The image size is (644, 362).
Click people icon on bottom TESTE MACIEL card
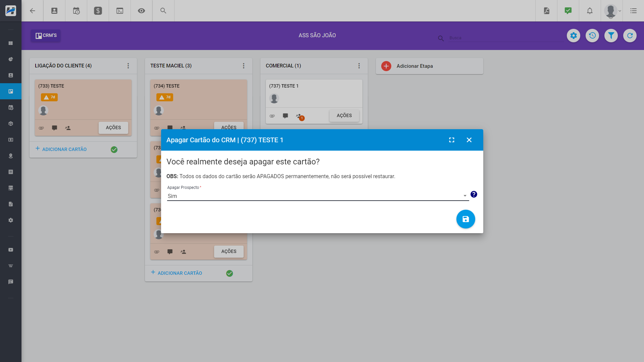pos(183,252)
